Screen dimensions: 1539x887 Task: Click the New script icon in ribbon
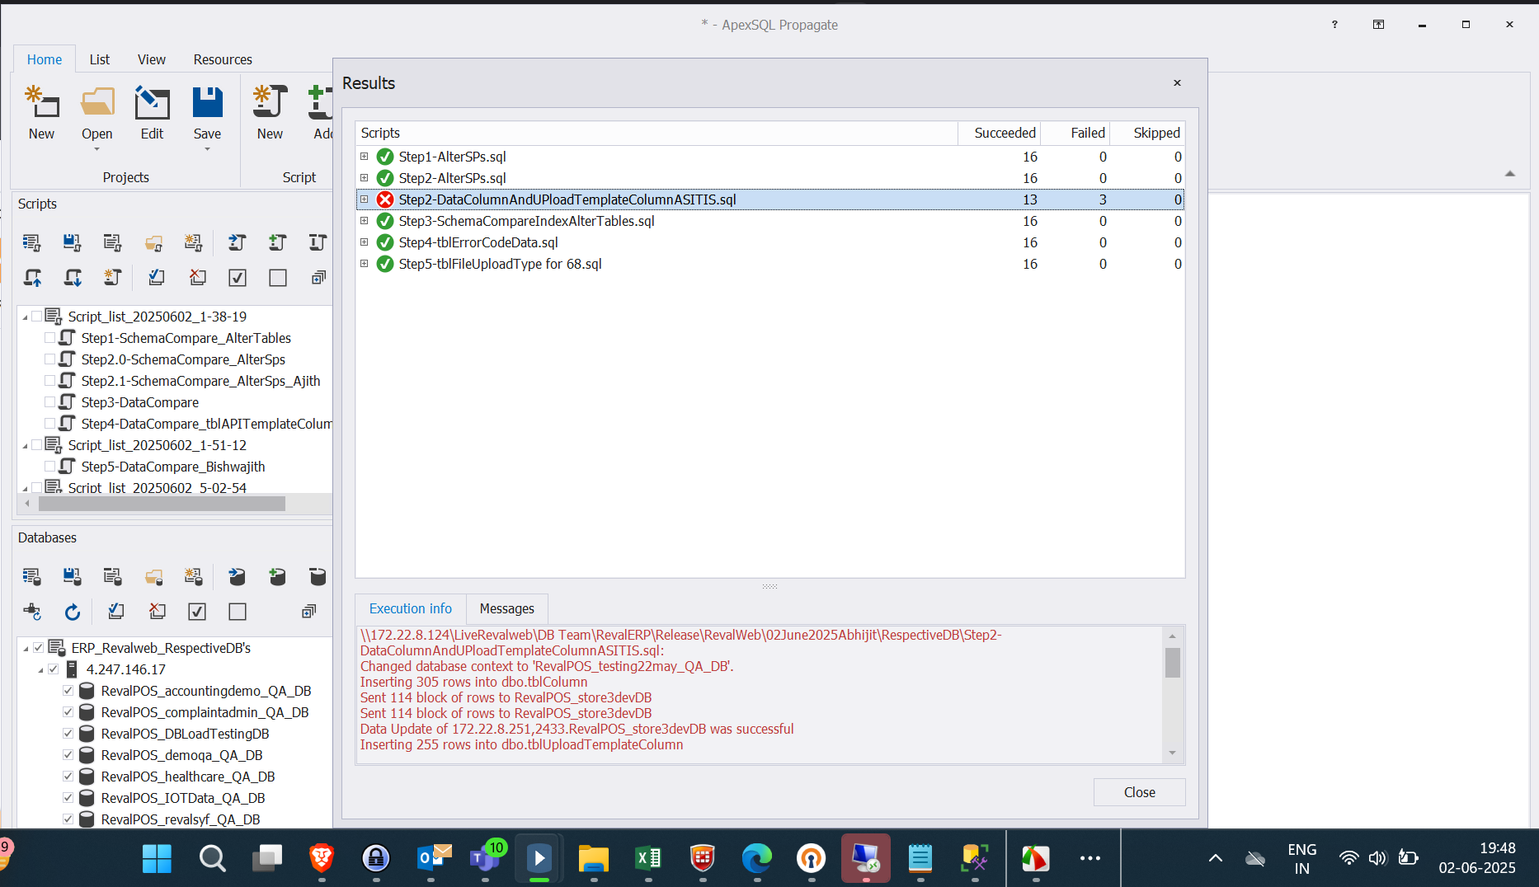pyautogui.click(x=270, y=104)
